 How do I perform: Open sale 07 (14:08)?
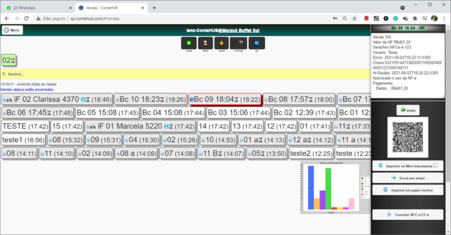pos(178,153)
